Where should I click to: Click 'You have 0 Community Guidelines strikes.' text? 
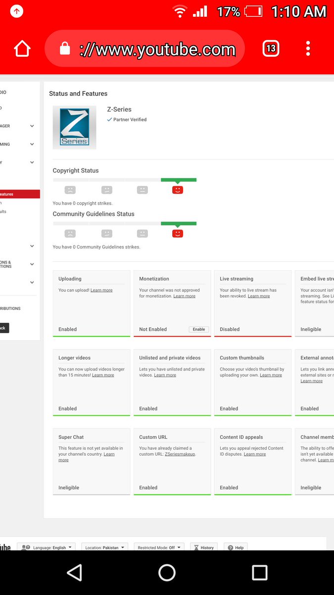96,247
